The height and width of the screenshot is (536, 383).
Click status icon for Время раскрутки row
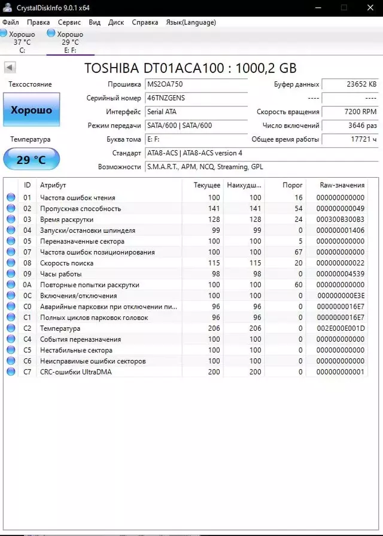(11, 219)
